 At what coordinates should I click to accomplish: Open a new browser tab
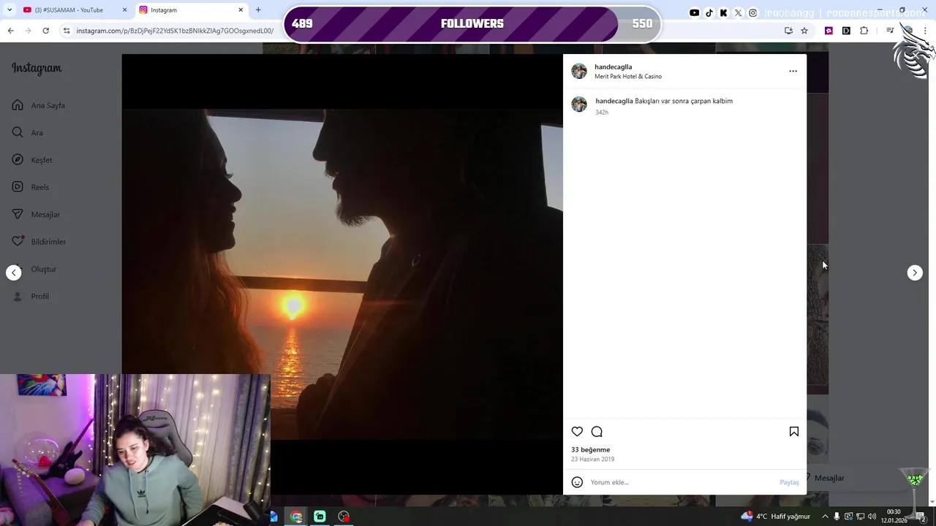pos(258,10)
